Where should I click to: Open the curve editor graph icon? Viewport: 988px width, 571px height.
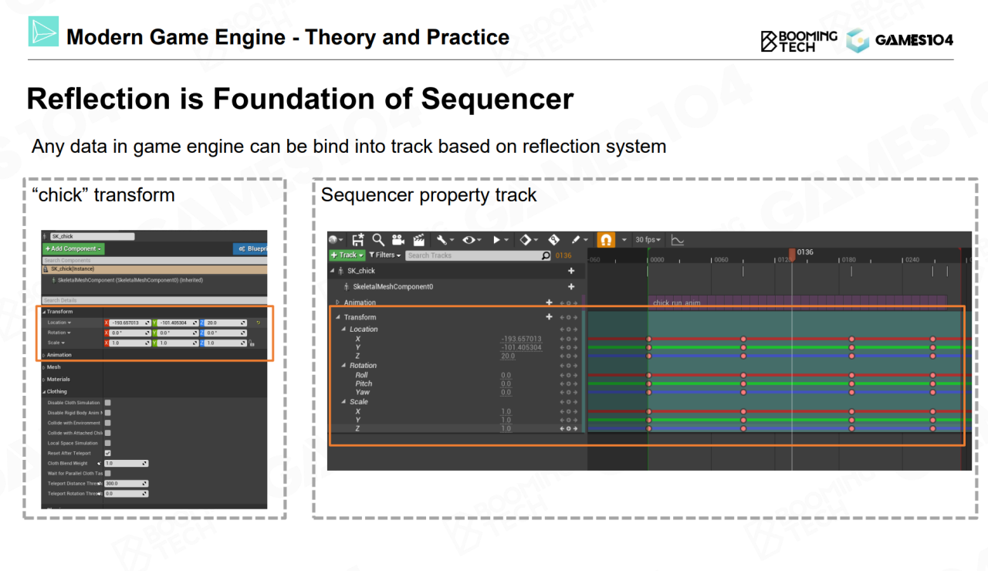(x=677, y=240)
